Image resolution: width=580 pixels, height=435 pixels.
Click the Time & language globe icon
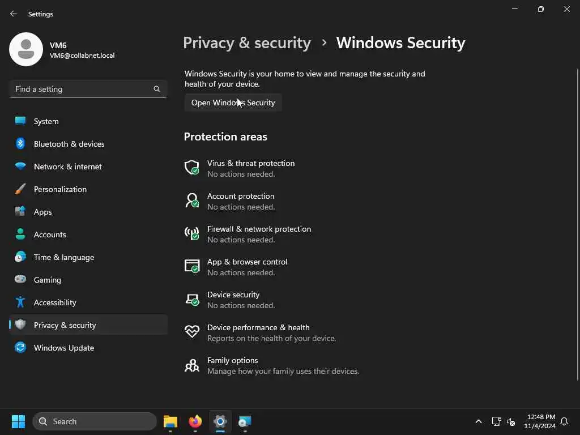click(x=20, y=257)
